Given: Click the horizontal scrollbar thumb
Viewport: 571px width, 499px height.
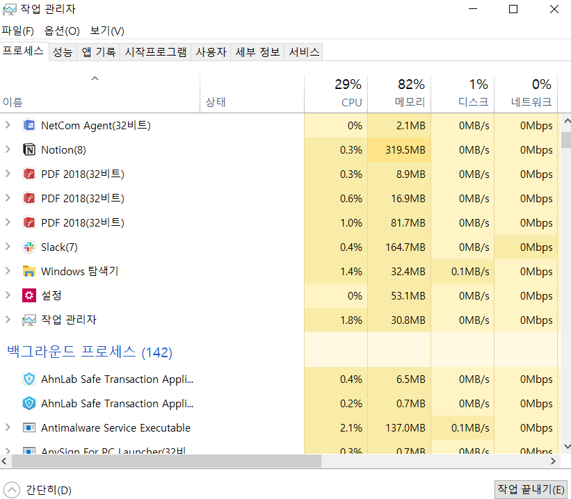Looking at the screenshot, I should pos(166,461).
